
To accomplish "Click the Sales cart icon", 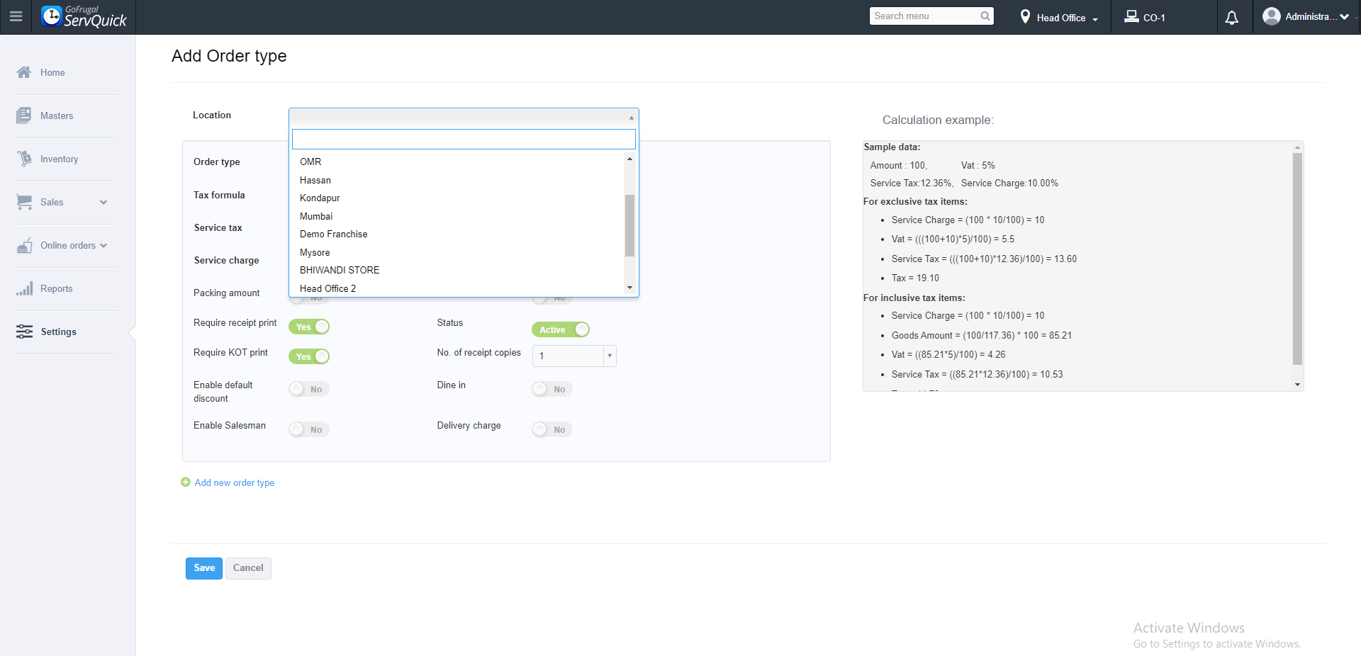I will coord(24,202).
